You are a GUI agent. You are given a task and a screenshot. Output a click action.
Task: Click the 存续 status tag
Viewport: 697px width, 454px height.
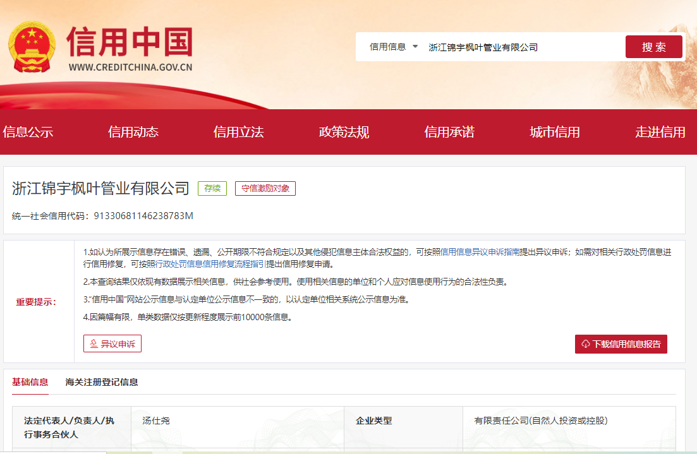pos(212,188)
